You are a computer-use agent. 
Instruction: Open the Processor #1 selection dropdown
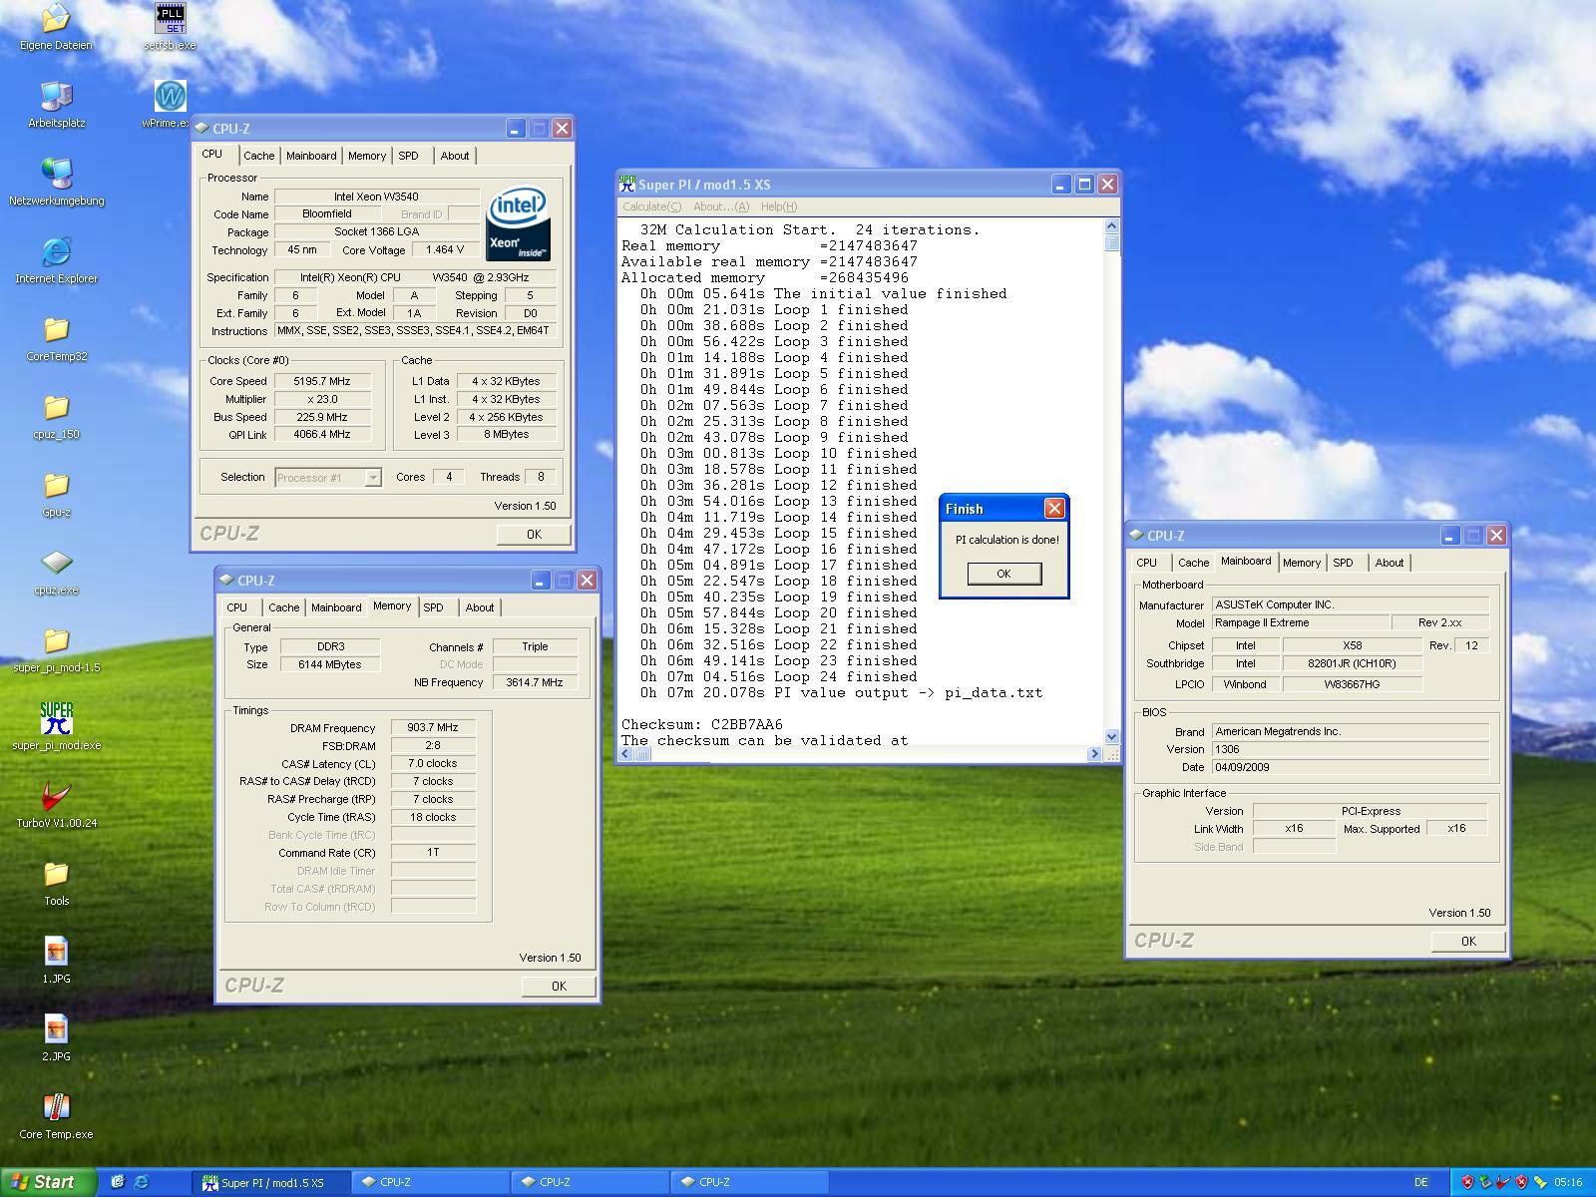tap(327, 478)
